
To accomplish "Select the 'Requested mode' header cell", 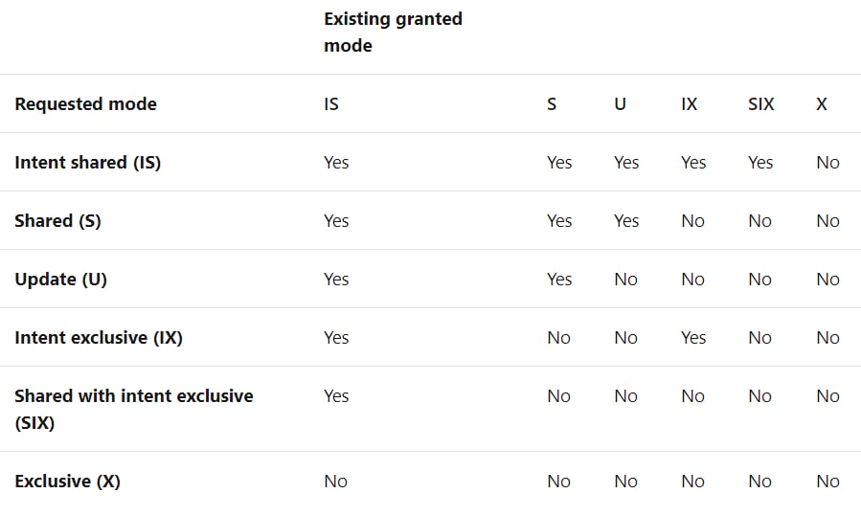I will pyautogui.click(x=85, y=103).
